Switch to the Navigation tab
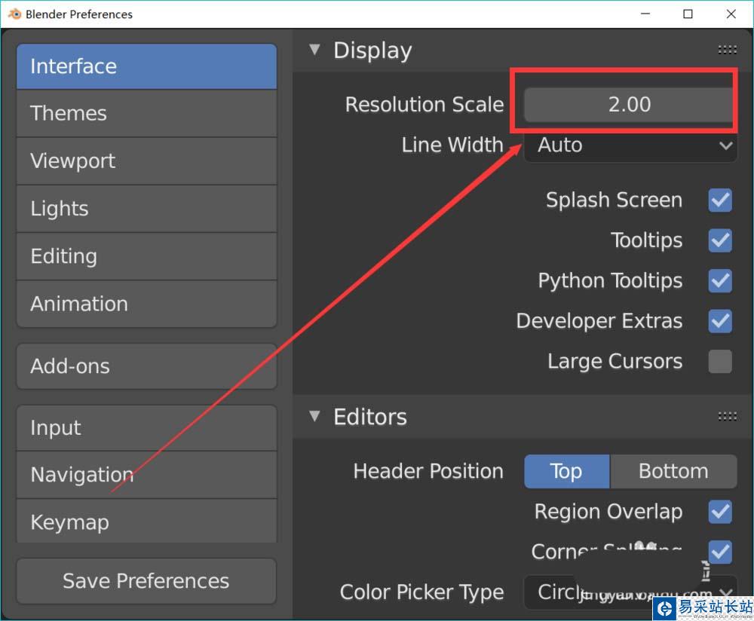The height and width of the screenshot is (621, 754). pos(147,475)
